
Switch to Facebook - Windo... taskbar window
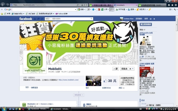38,109
